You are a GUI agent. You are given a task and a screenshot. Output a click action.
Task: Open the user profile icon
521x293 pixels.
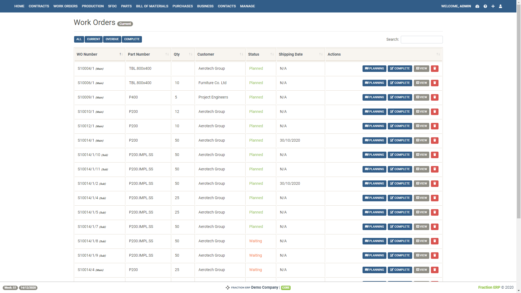501,6
